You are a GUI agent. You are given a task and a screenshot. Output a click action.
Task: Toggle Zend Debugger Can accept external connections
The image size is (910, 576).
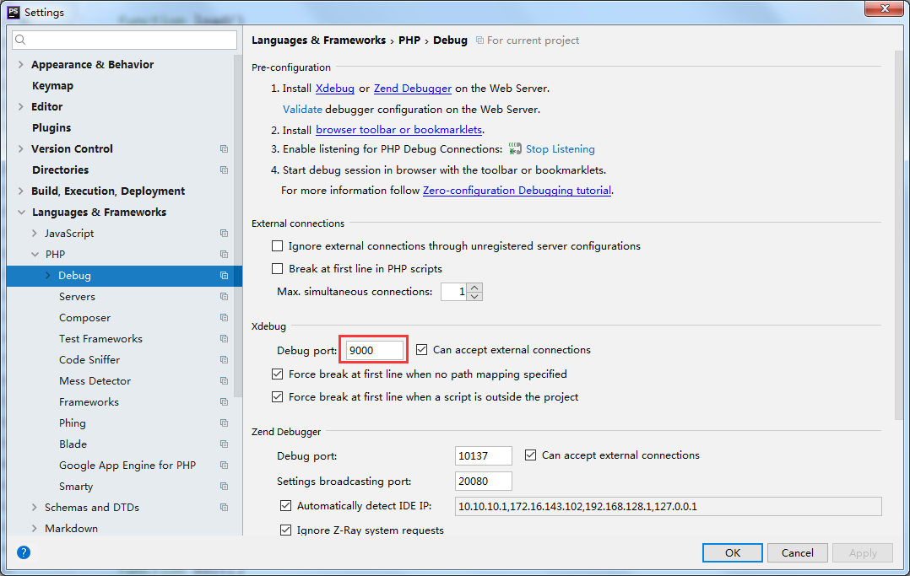coord(530,455)
